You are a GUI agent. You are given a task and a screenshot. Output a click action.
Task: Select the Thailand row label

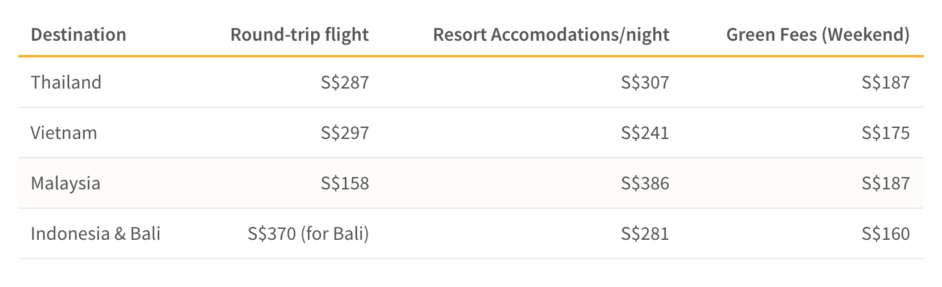click(x=66, y=82)
